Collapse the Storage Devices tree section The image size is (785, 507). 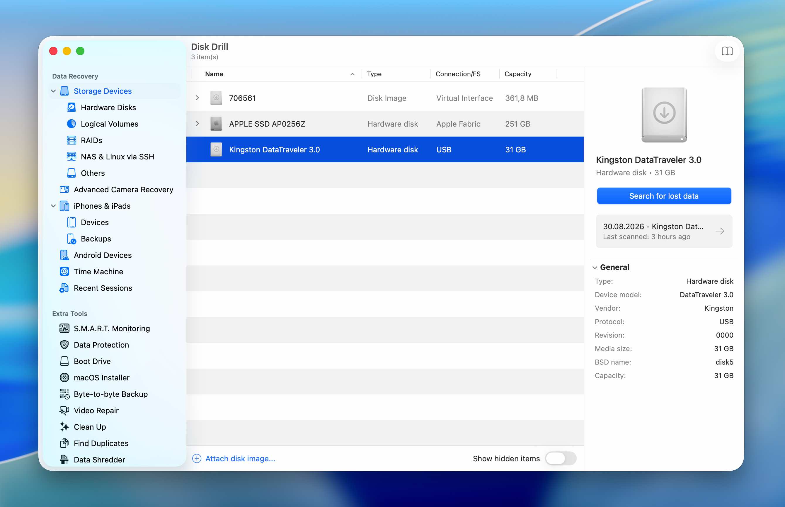pos(53,91)
